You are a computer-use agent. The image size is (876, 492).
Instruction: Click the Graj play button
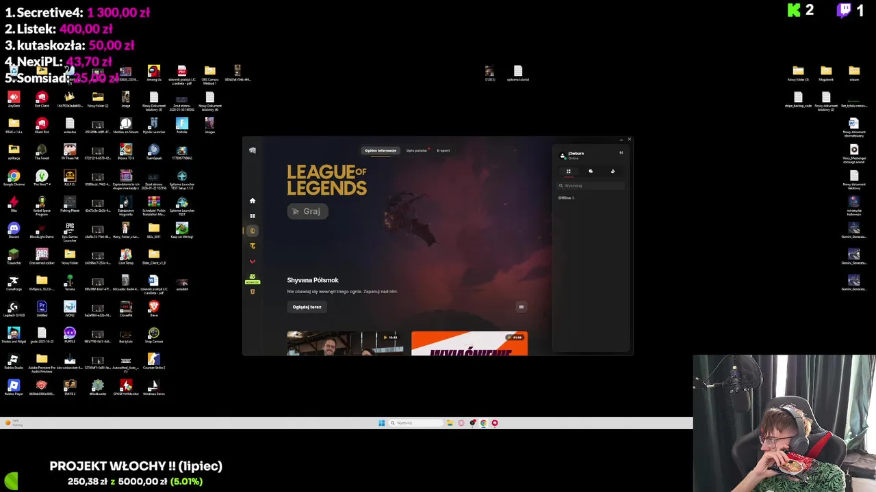(307, 211)
